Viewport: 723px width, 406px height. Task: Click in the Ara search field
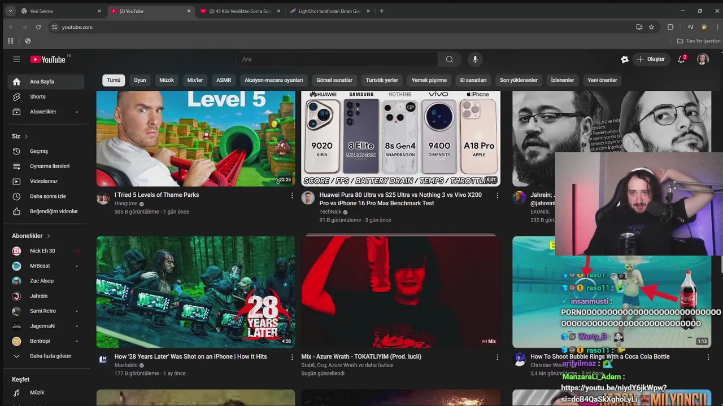point(338,59)
